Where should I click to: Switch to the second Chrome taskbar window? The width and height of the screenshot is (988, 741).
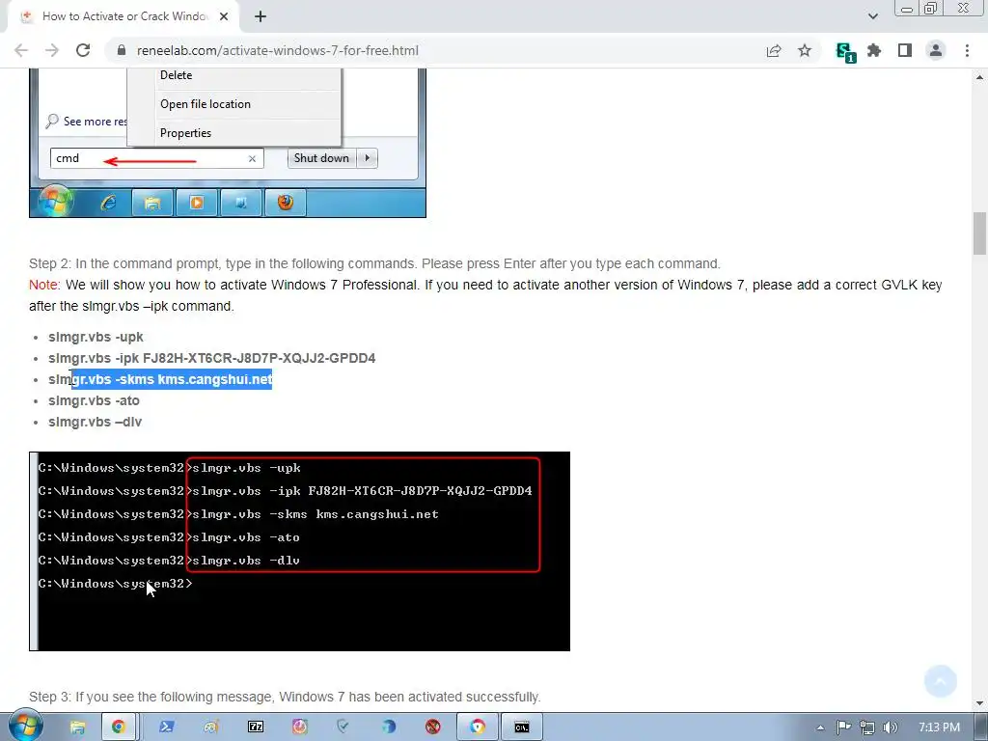478,727
